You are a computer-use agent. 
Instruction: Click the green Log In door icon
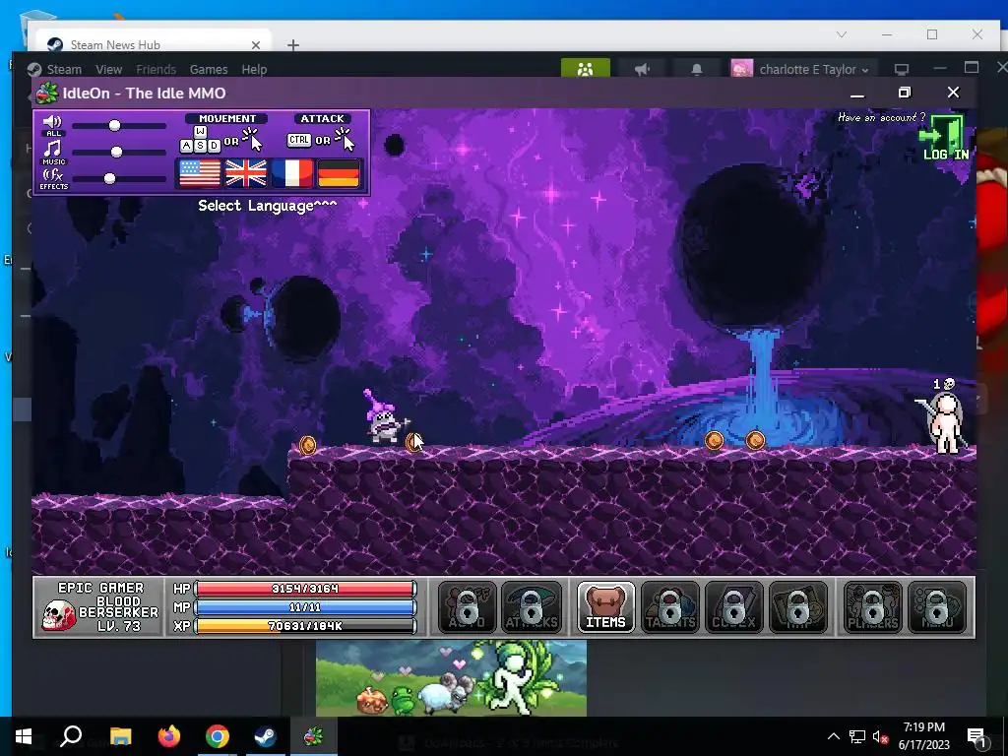coord(944,137)
